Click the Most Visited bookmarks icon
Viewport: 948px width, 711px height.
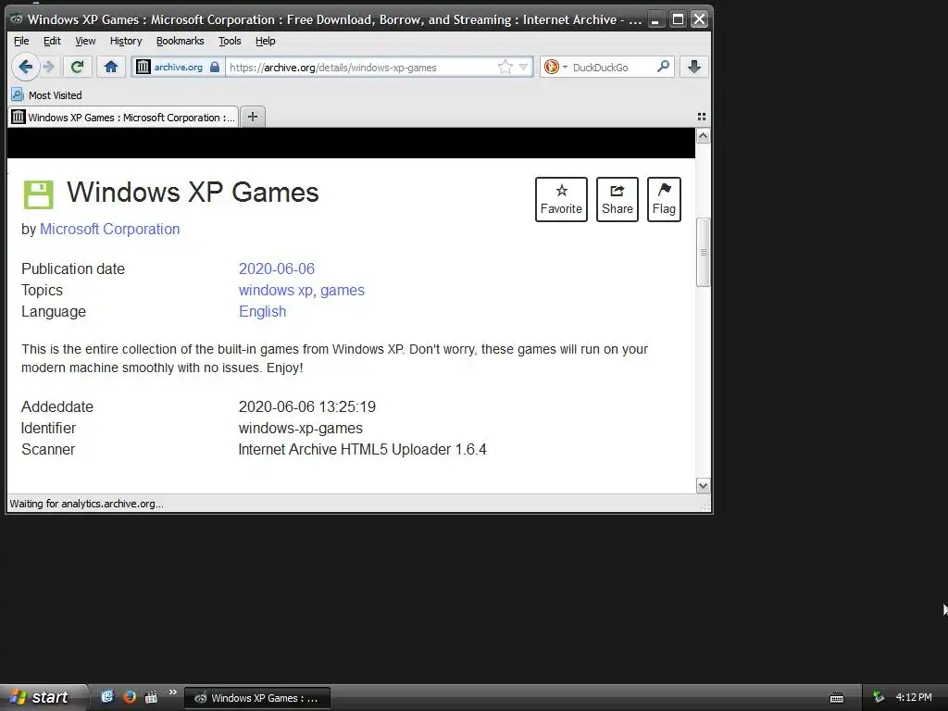(18, 95)
